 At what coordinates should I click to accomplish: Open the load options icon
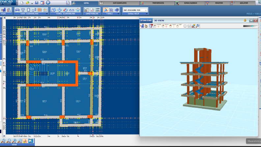pos(98,10)
